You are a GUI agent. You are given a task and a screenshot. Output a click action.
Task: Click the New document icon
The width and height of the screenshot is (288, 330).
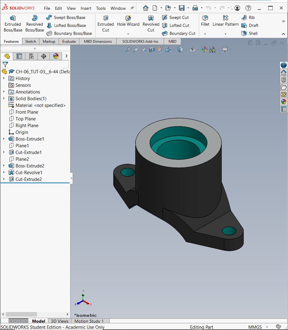coord(155,8)
